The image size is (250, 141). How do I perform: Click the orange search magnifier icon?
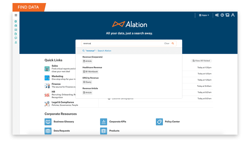pyautogui.click(x=173, y=43)
